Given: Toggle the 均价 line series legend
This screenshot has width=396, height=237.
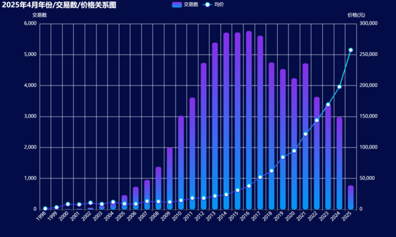Looking at the screenshot, I should pos(213,5).
